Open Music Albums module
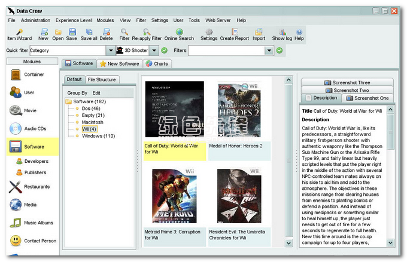The width and height of the screenshot is (407, 262). tap(32, 223)
